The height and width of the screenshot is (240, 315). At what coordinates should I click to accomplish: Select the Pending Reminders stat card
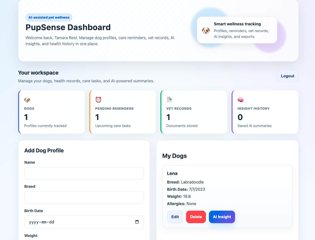coord(123,112)
